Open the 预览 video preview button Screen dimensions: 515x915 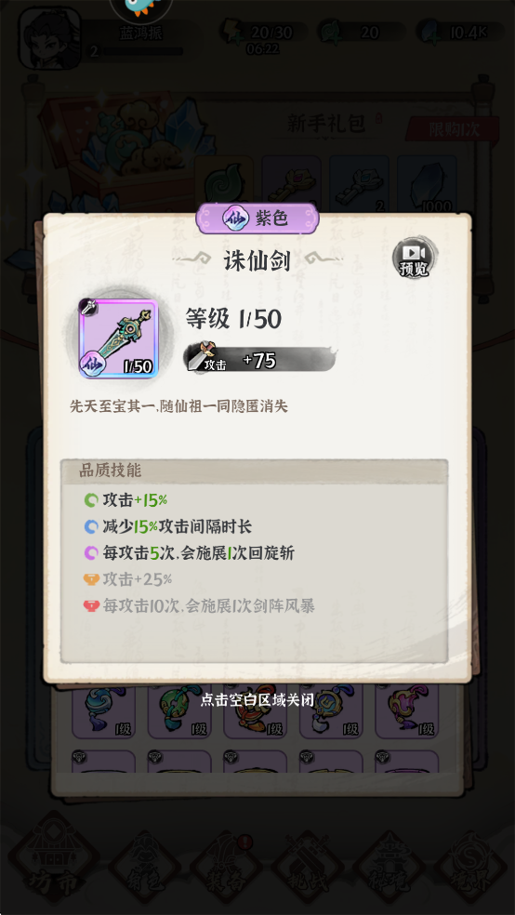tap(414, 258)
